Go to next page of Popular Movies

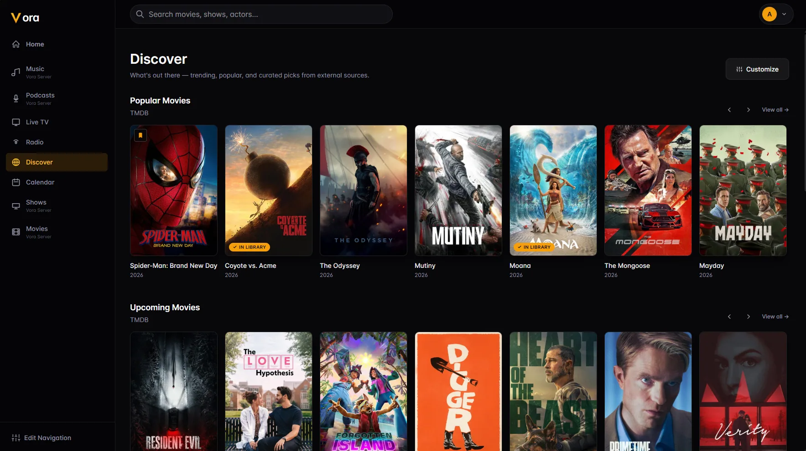tap(749, 110)
